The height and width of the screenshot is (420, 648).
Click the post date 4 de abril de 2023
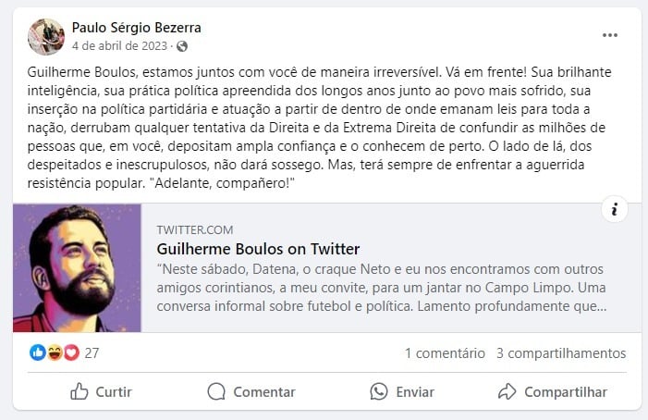pyautogui.click(x=121, y=45)
